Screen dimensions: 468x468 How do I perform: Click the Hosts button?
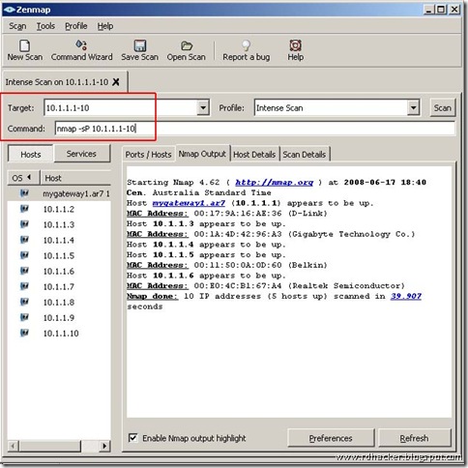pos(31,154)
